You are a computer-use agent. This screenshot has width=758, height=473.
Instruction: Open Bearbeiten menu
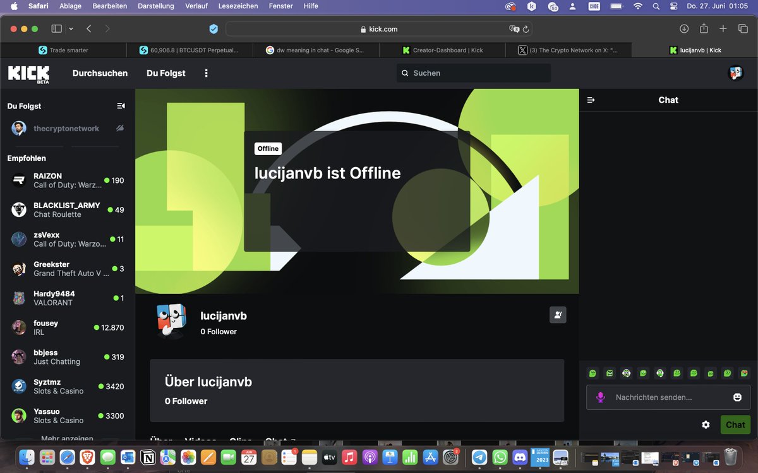110,6
